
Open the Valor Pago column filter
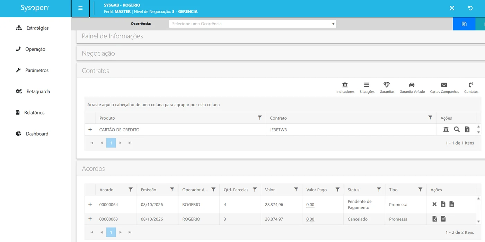tap(337, 190)
